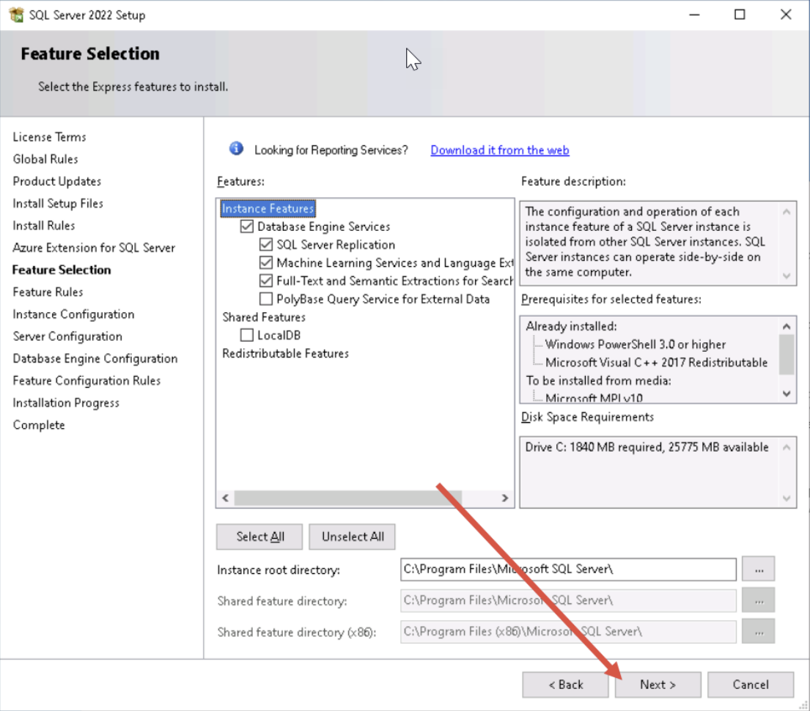Cancel the SQL Server setup

pyautogui.click(x=751, y=685)
